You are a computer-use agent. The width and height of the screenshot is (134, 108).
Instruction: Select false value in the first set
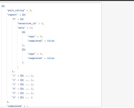click(x=51, y=41)
